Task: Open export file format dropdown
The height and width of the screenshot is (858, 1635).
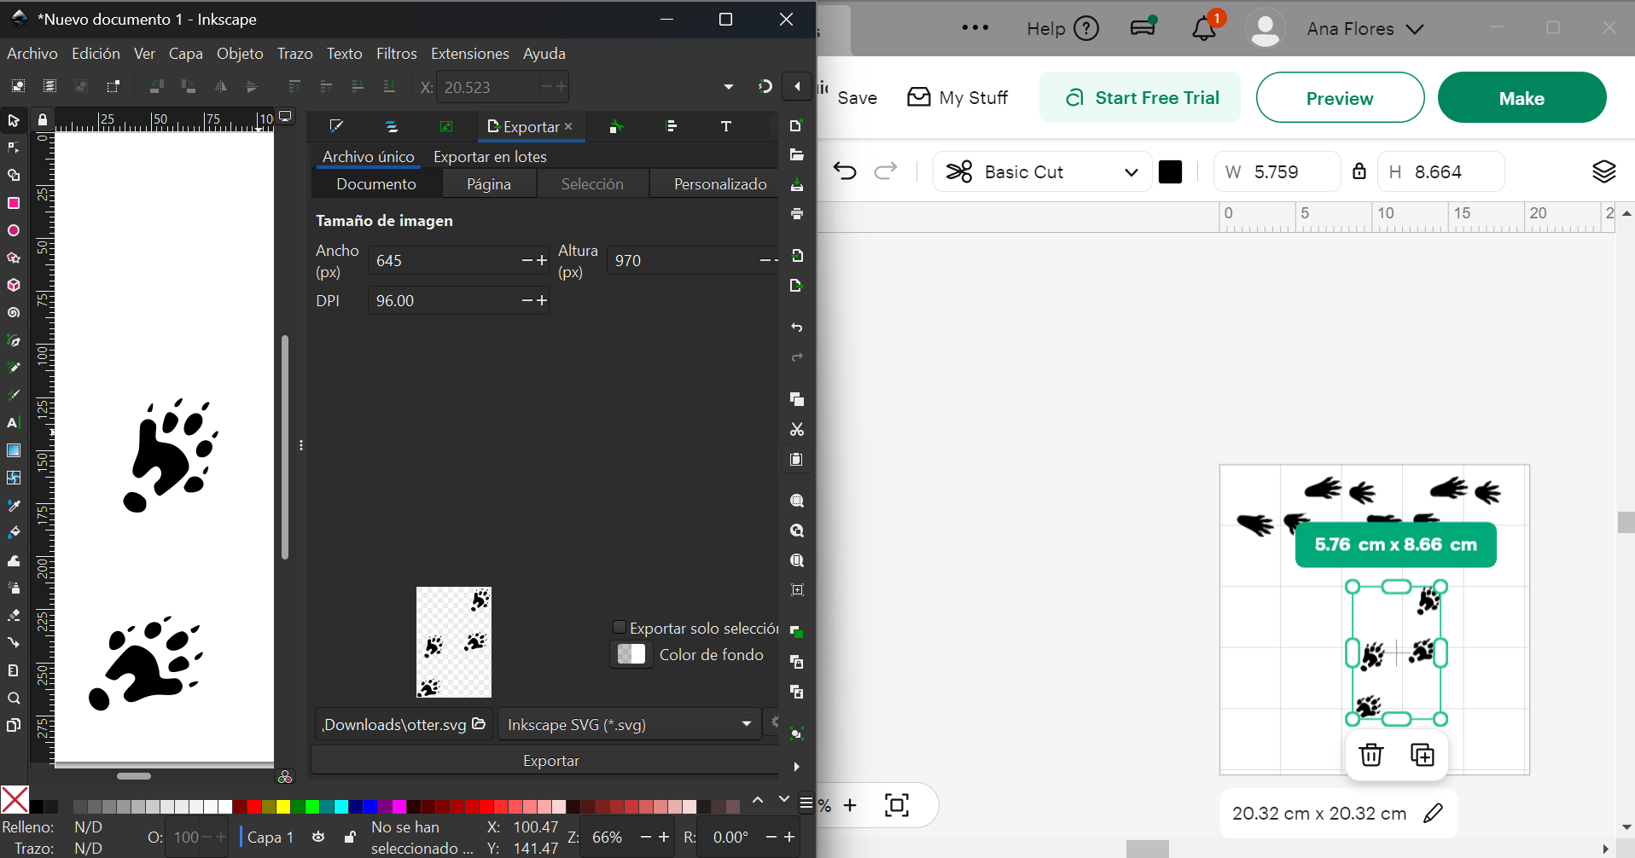Action: 630,724
